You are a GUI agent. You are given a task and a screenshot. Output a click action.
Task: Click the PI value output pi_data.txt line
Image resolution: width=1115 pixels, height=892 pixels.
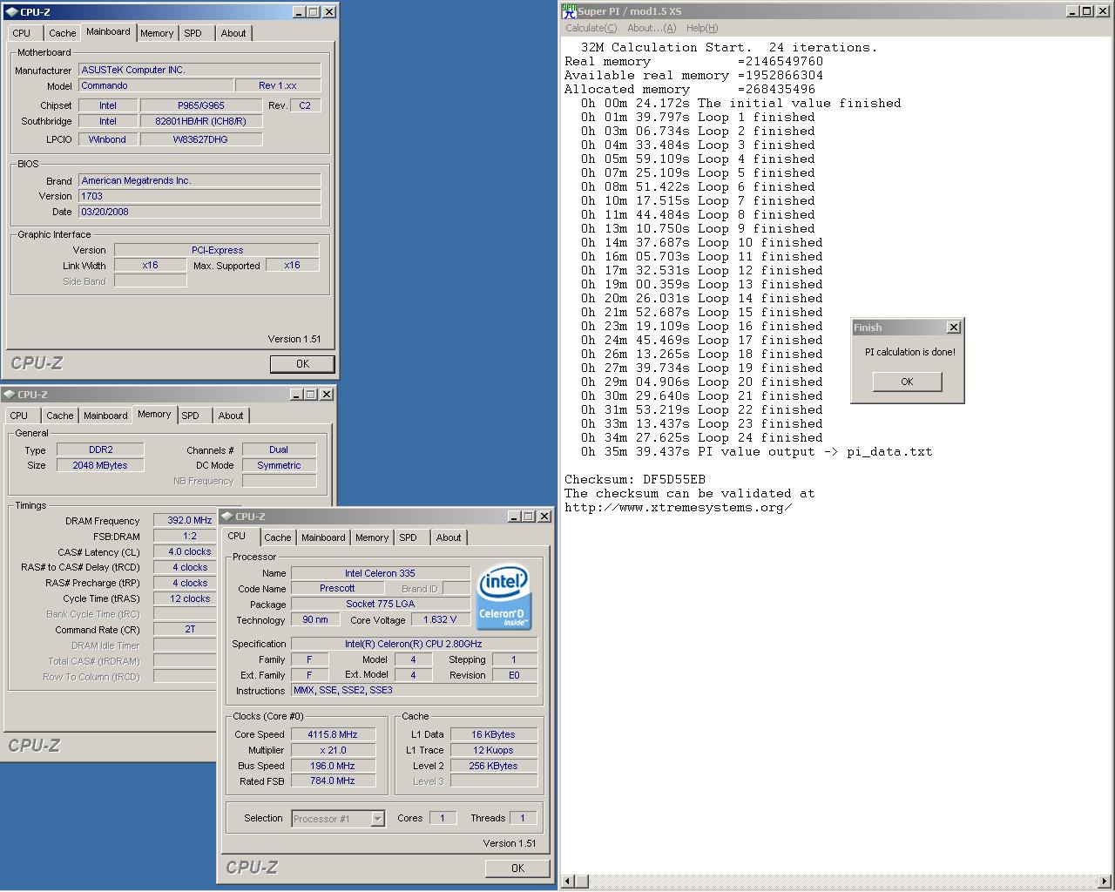click(757, 451)
